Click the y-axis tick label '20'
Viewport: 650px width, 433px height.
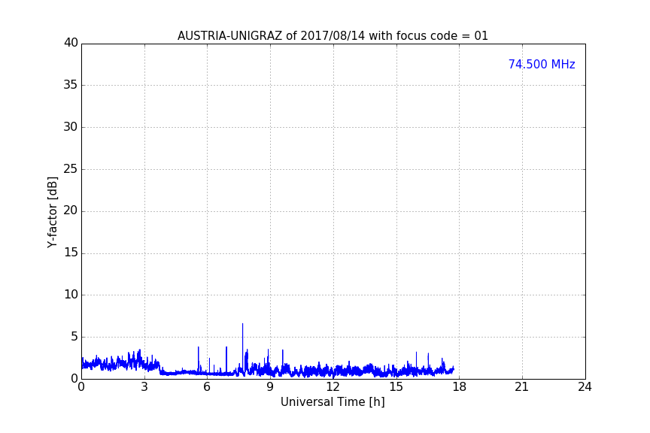click(71, 211)
